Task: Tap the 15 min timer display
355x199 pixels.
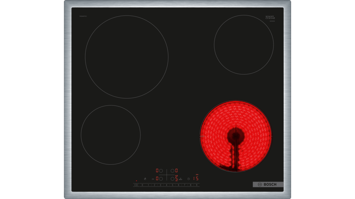Action: pos(196,179)
